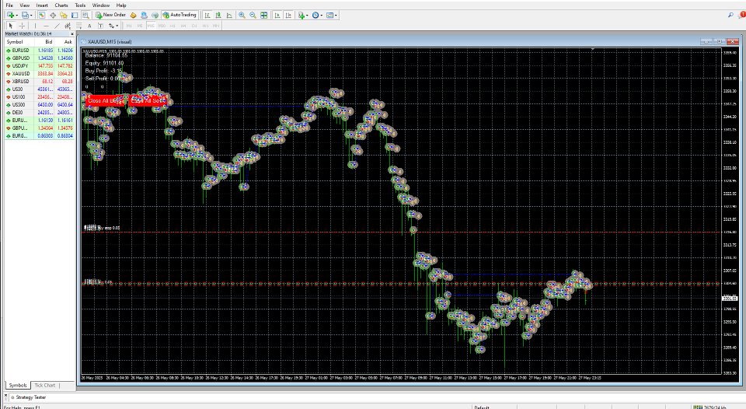Switch chart to Bar Chart mode
The width and height of the screenshot is (746, 409).
tap(207, 16)
